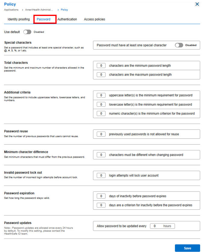Click the Policy breadcrumb link
Image resolution: width=202 pixels, height=252 pixels.
point(64,10)
